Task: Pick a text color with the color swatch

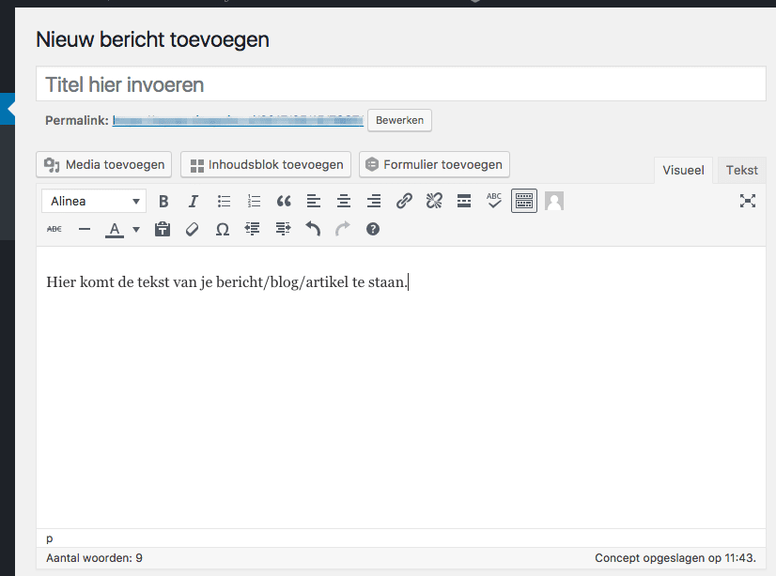Action: tap(113, 228)
